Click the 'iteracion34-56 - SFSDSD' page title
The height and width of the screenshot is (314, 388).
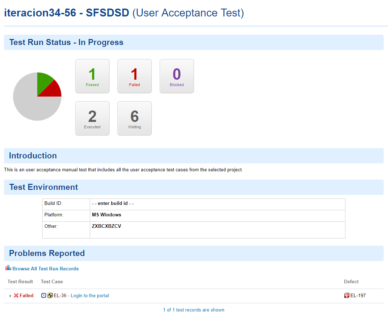67,13
